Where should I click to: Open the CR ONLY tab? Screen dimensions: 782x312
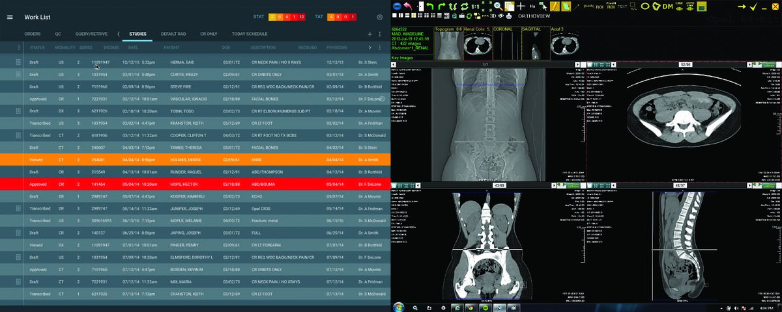pos(207,34)
